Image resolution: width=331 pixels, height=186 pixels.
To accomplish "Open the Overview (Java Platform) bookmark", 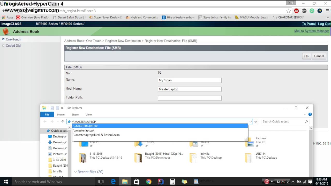I will coord(33,17).
